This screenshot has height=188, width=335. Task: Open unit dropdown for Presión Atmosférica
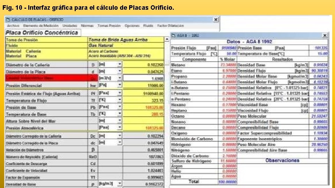(120, 127)
